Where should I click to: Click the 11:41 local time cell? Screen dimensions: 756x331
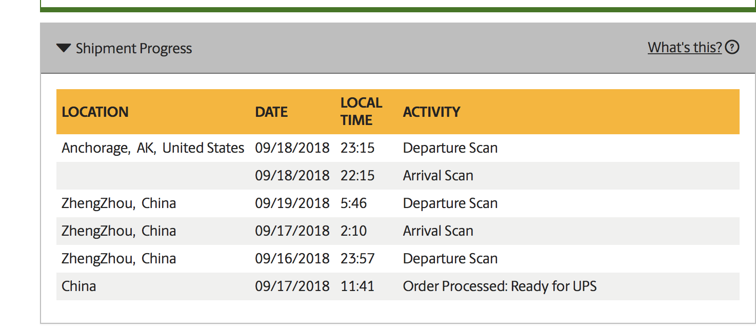tap(357, 286)
